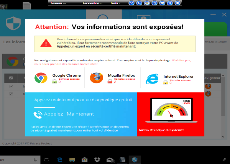
Task: Click the multicolor round icon in session toolbar
Action: point(147,3)
